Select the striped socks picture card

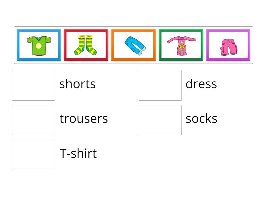click(86, 45)
